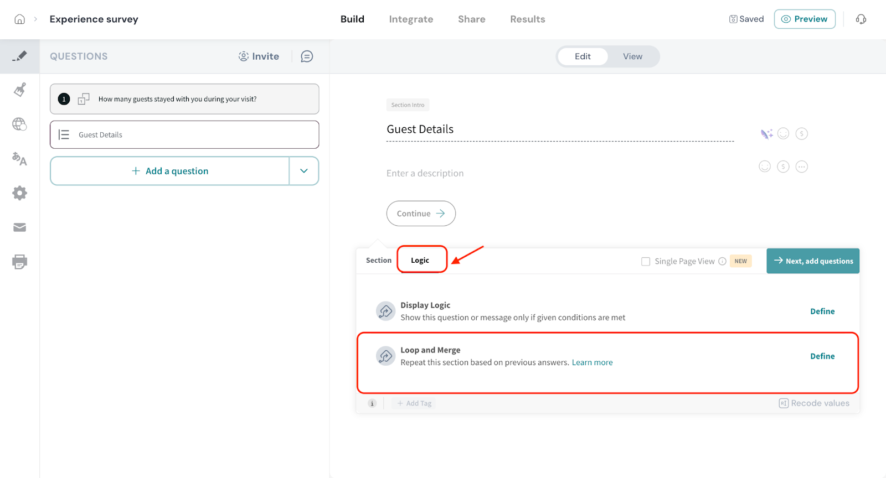Screen dimensions: 886x478
Task: Click the headset support icon
Action: click(861, 19)
